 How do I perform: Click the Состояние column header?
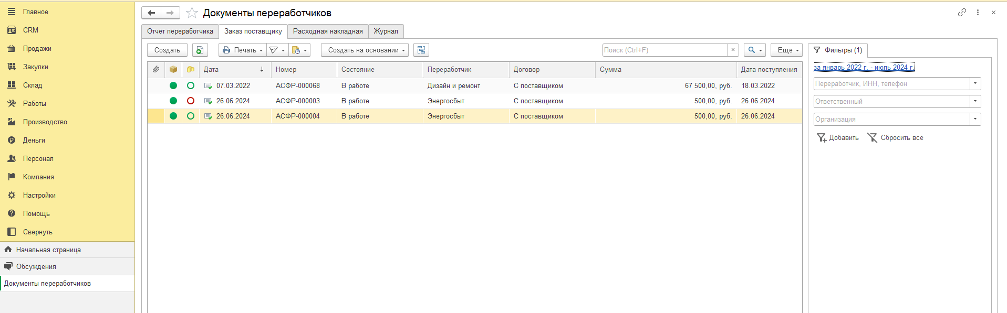[380, 69]
